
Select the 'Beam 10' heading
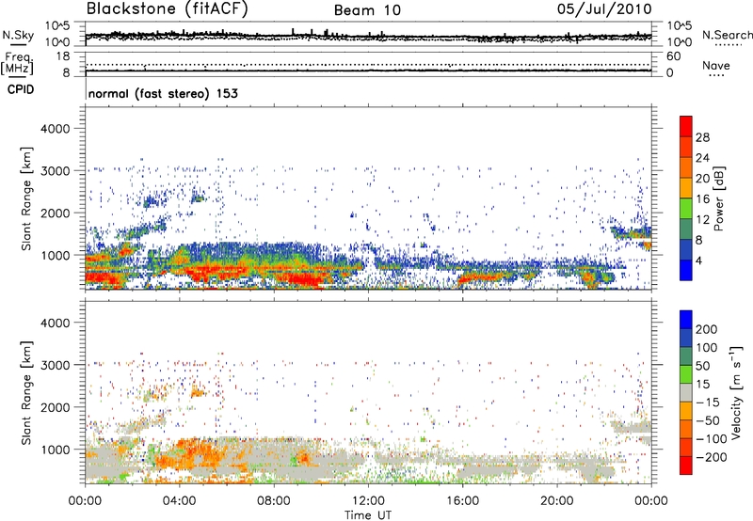(x=367, y=10)
